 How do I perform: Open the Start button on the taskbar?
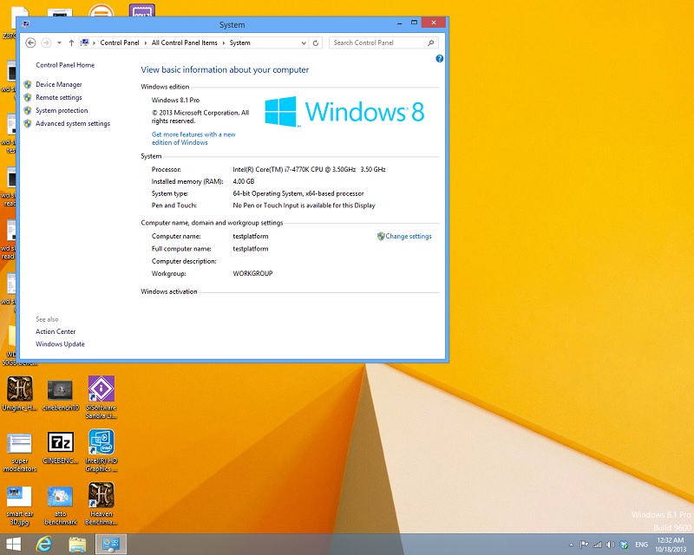(13, 545)
